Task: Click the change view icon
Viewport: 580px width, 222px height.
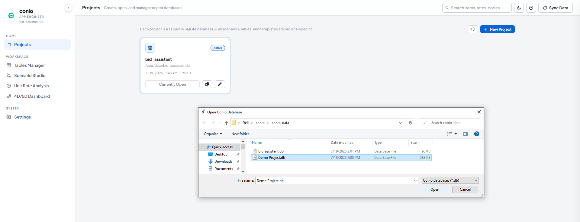Action: 449,134
